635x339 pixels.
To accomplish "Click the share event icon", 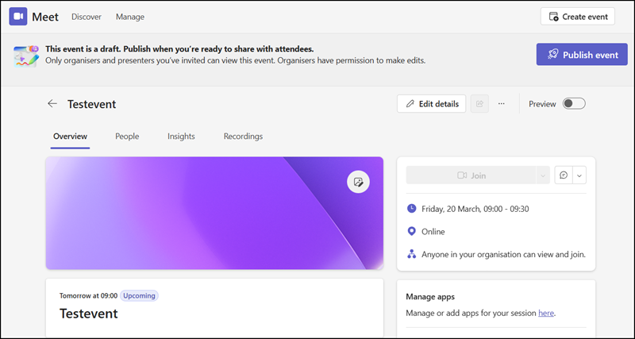I will [x=479, y=104].
